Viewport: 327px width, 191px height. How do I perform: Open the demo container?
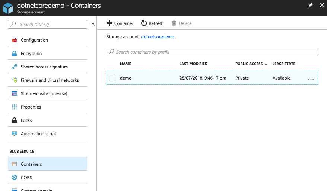coord(126,78)
